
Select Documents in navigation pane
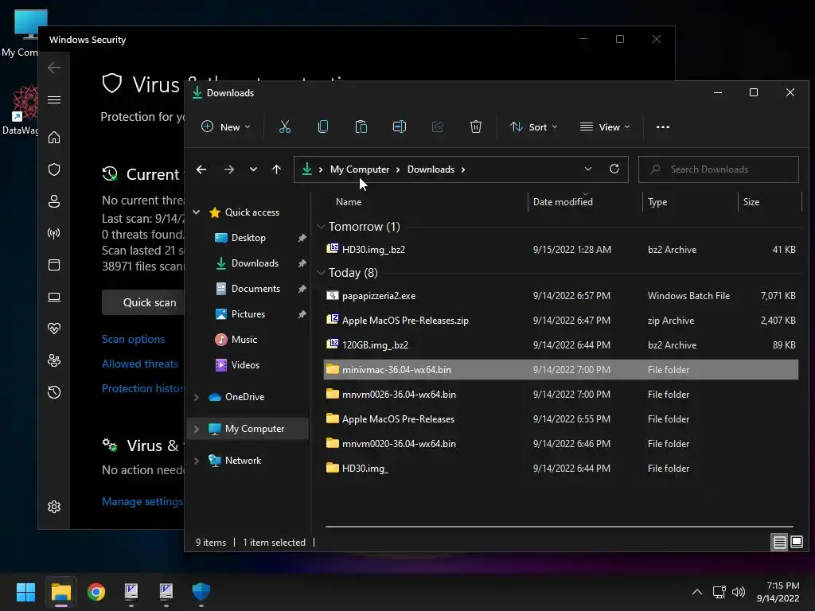pyautogui.click(x=255, y=288)
